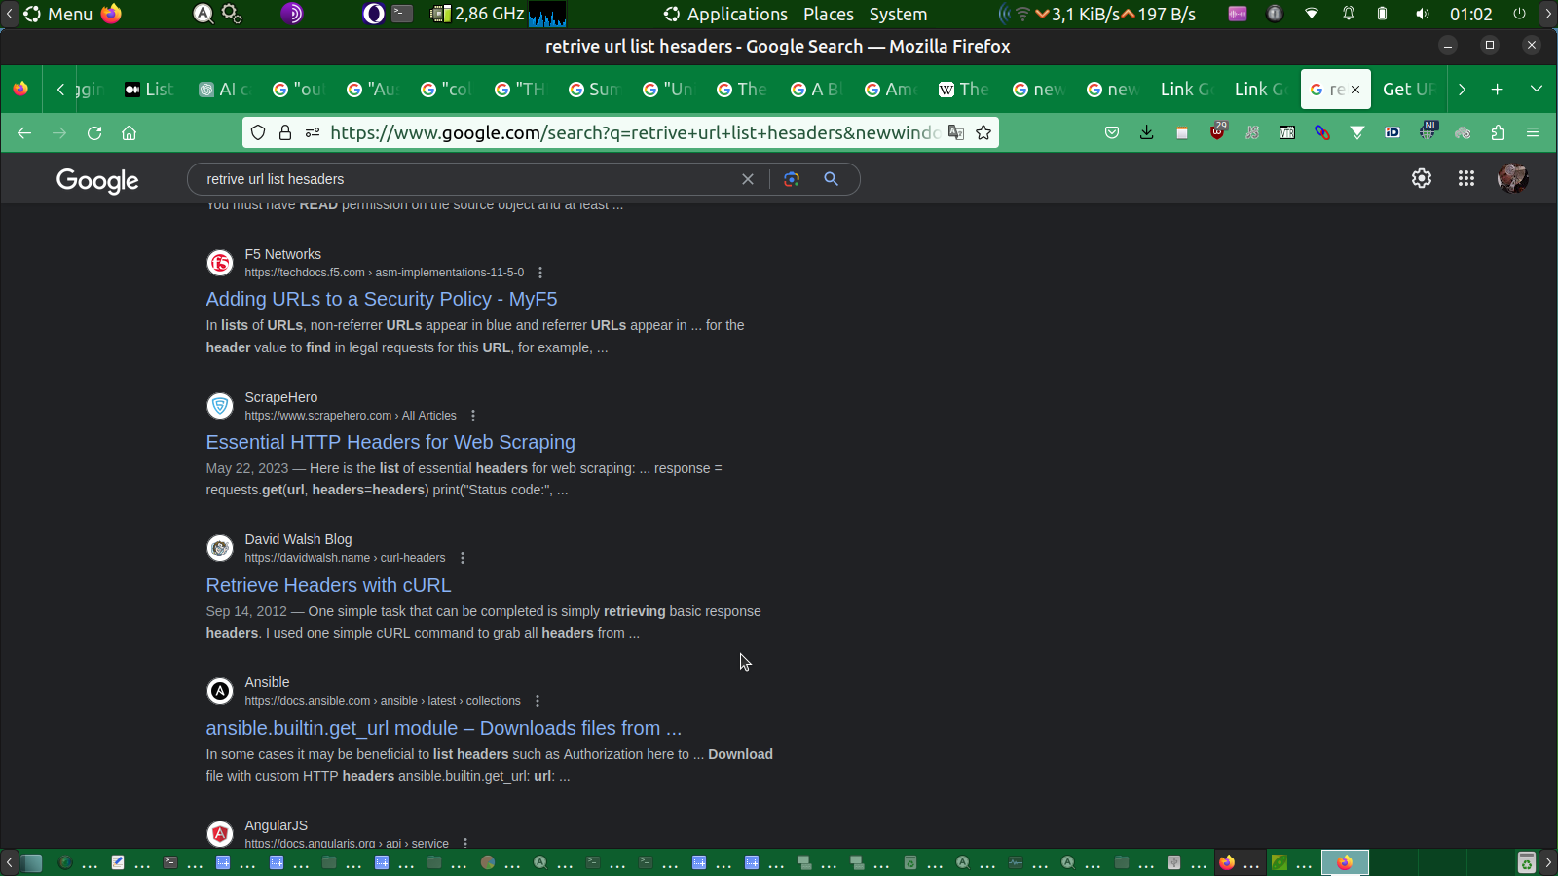This screenshot has height=876, width=1558.
Task: View site security via the padlock icon
Action: click(x=285, y=132)
